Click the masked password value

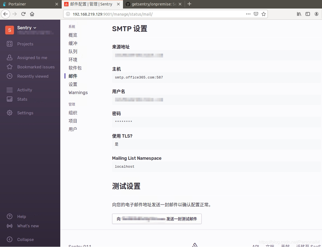tap(123, 121)
